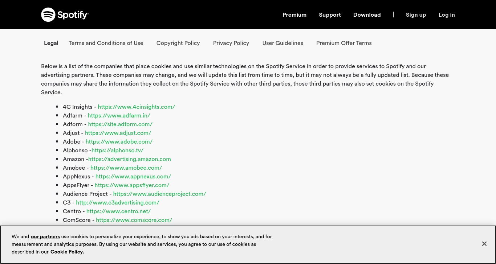Open Terms and Conditions of Use
This screenshot has width=496, height=264.
(x=106, y=43)
